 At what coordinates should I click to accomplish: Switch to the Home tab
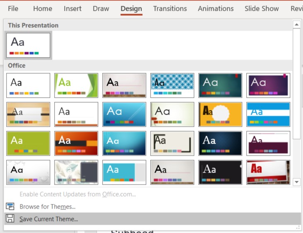(x=43, y=9)
